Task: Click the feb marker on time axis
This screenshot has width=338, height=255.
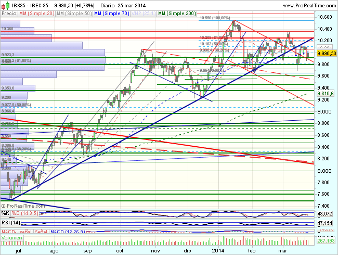Action: pyautogui.click(x=252, y=250)
